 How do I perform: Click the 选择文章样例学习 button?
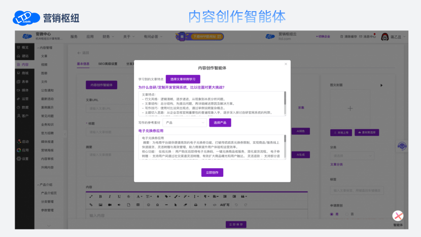183,80
